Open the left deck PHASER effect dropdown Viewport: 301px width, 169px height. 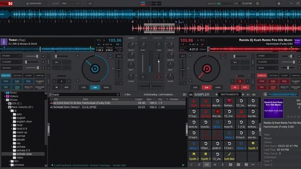click(11, 56)
